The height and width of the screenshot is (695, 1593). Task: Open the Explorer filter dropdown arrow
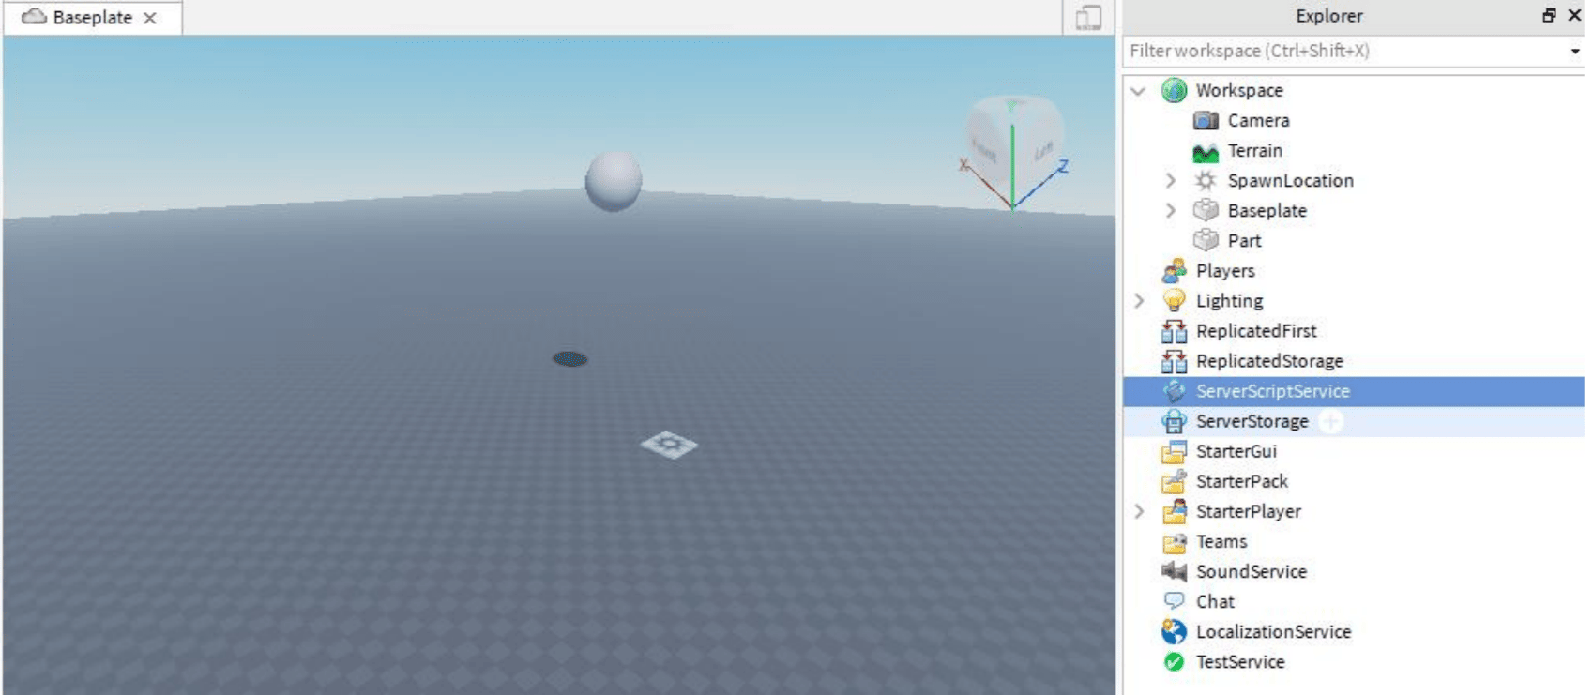click(x=1575, y=52)
